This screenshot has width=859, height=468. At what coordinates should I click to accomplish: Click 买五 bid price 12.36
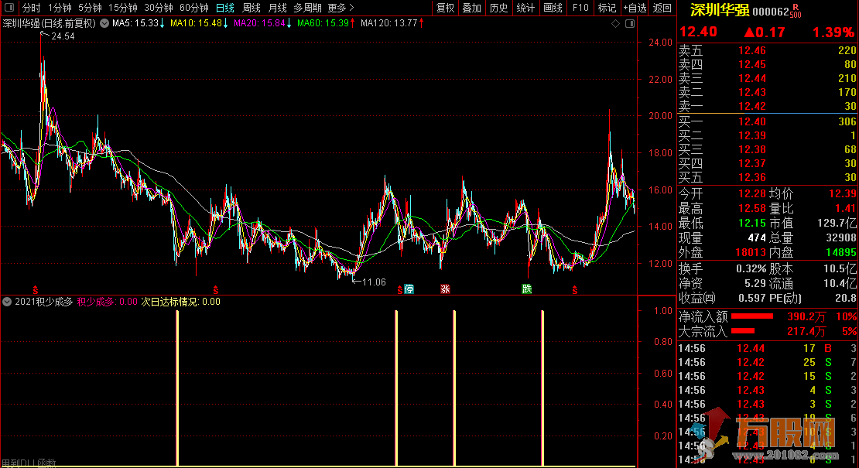tap(752, 177)
